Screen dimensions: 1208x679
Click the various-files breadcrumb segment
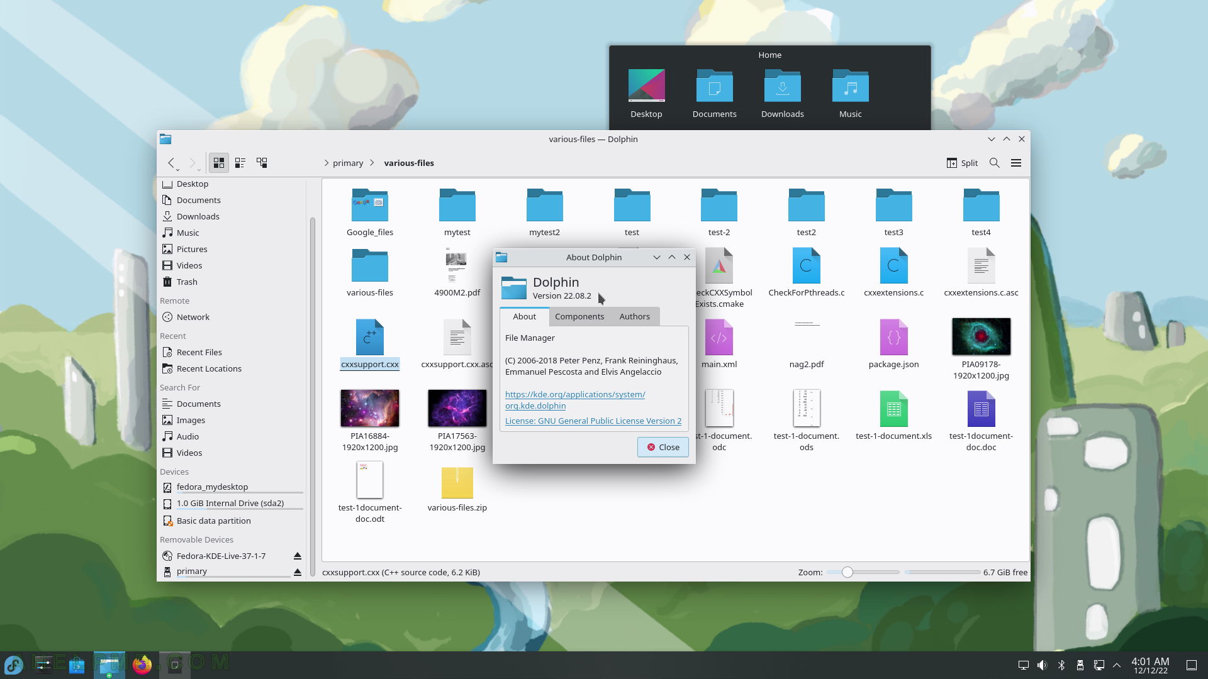(x=409, y=163)
